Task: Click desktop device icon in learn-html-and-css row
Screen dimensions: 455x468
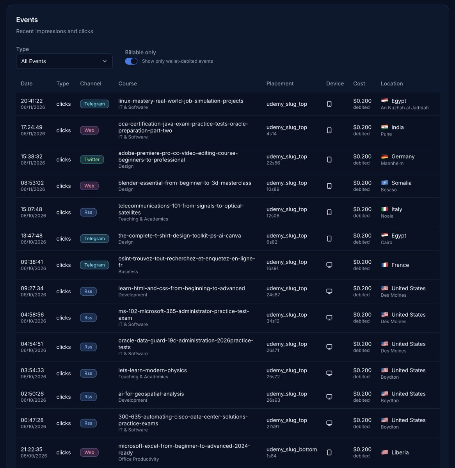Action: 329,291
